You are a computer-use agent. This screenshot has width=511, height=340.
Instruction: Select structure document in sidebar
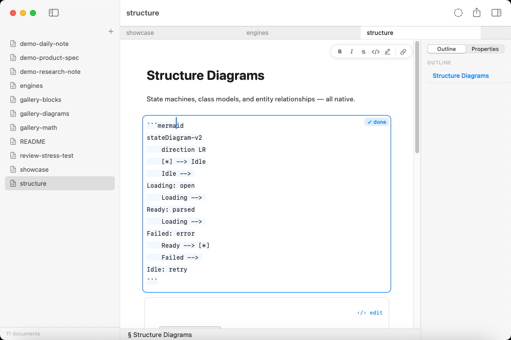pyautogui.click(x=60, y=183)
